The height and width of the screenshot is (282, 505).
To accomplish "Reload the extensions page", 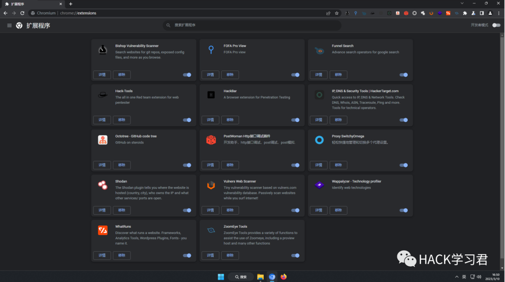I will 22,13.
